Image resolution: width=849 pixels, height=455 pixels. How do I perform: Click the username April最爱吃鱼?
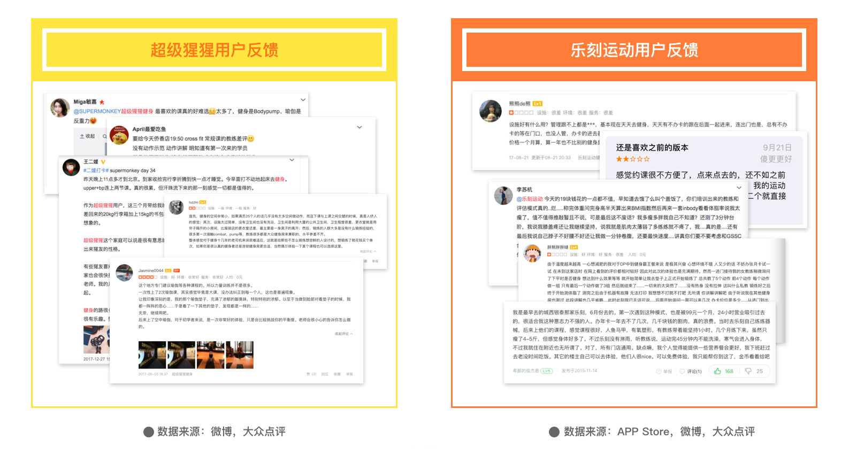(149, 129)
